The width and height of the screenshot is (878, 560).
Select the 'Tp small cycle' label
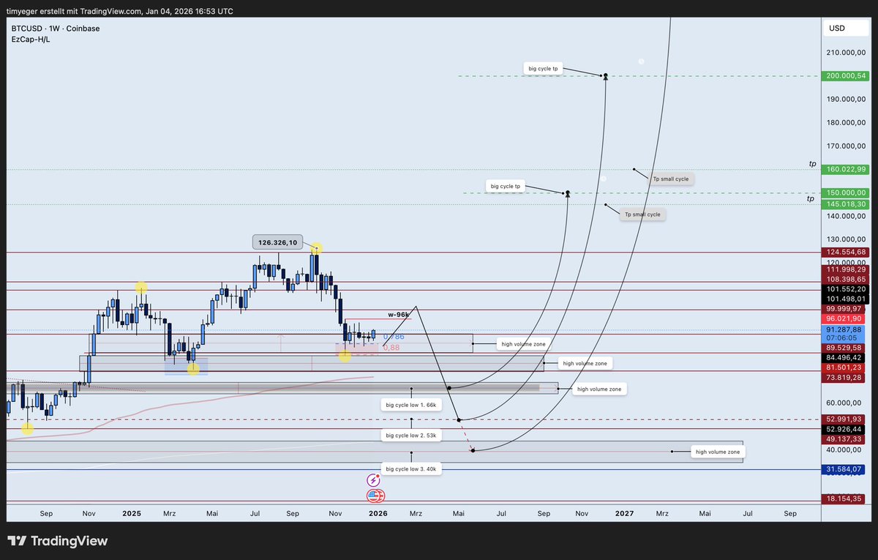tap(670, 178)
